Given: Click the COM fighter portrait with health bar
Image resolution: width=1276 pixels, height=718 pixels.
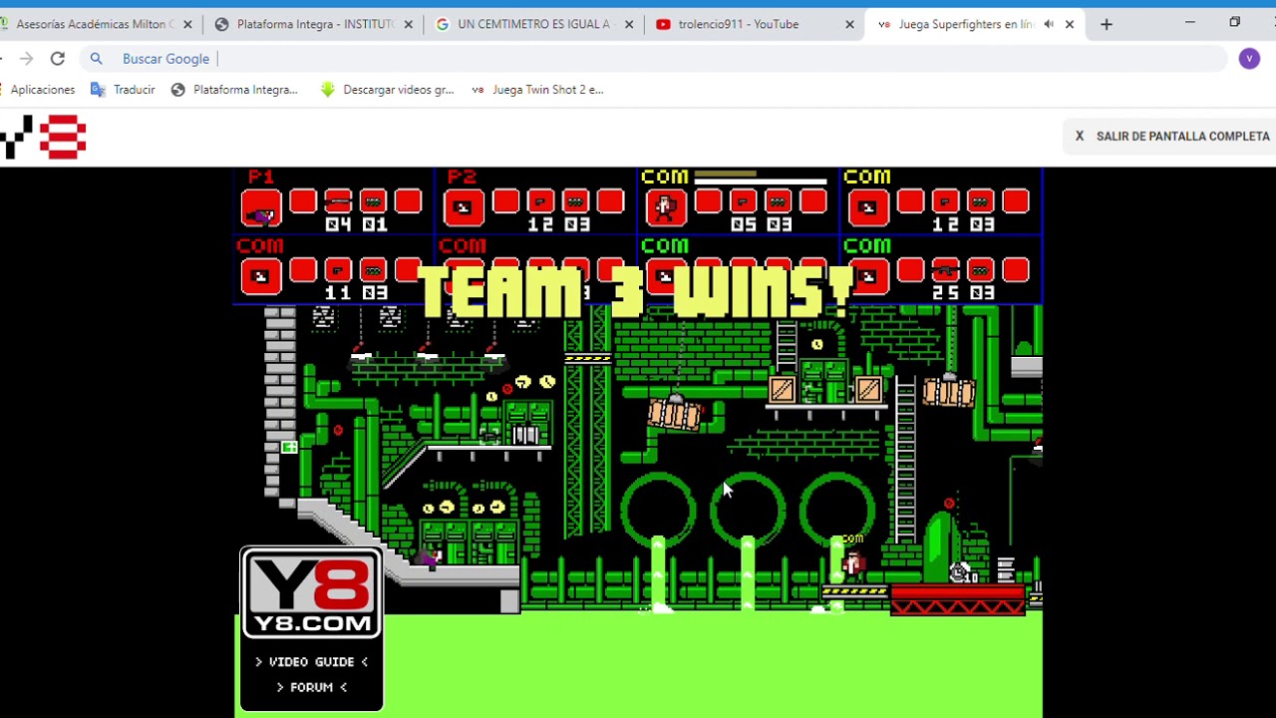Looking at the screenshot, I should 665,207.
